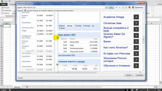
Task: Click Excel Save icon in quick access toolbar
Action: [6, 1]
